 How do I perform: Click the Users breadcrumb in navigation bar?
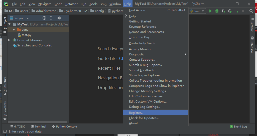click(x=22, y=11)
